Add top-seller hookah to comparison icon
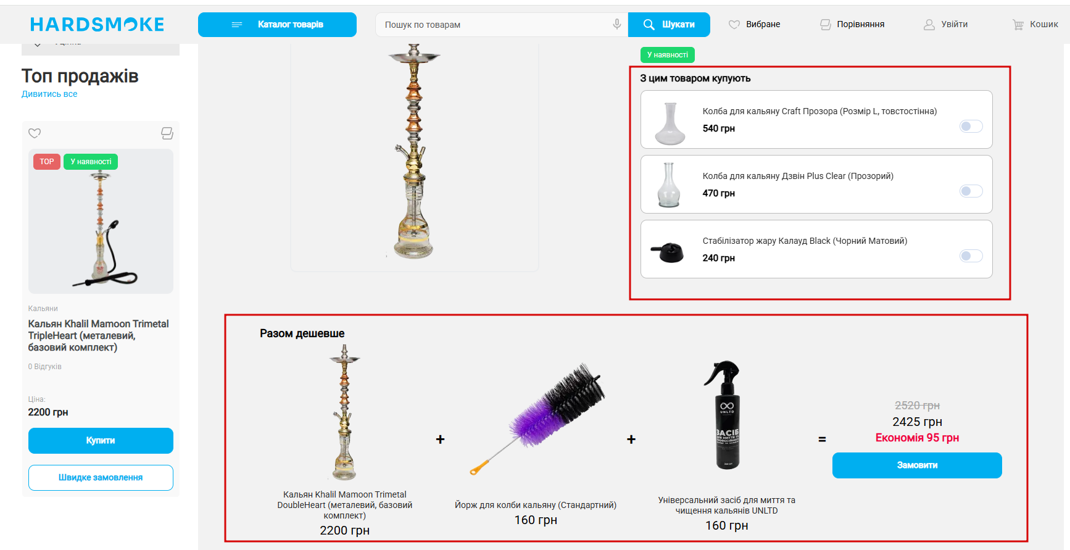Viewport: 1070px width, 550px height. [x=167, y=133]
